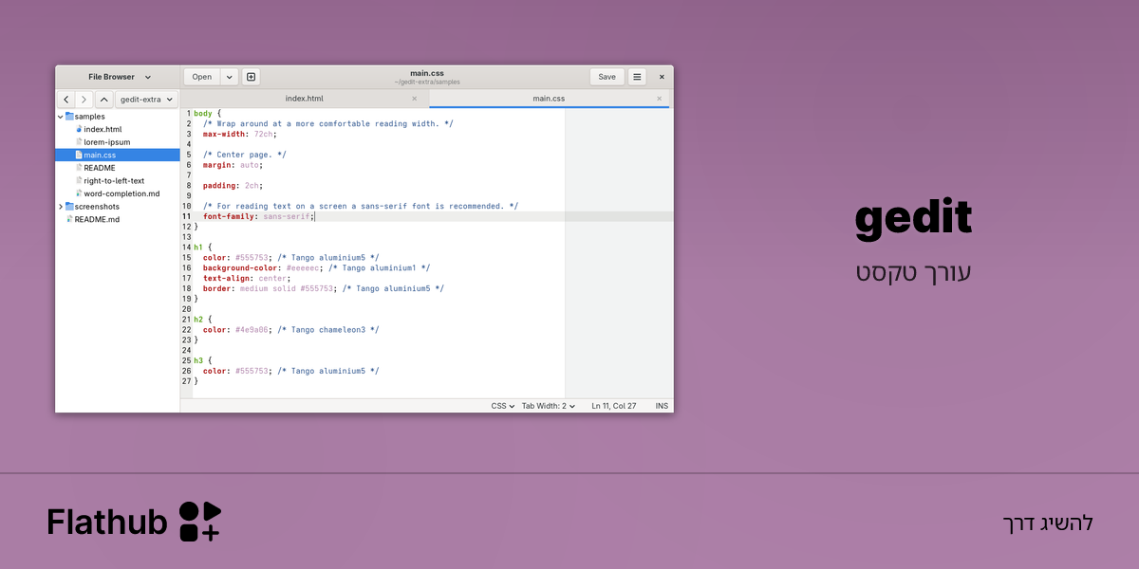Change the CSS highlighting language
Screen dimensions: 1139x569
(502, 406)
